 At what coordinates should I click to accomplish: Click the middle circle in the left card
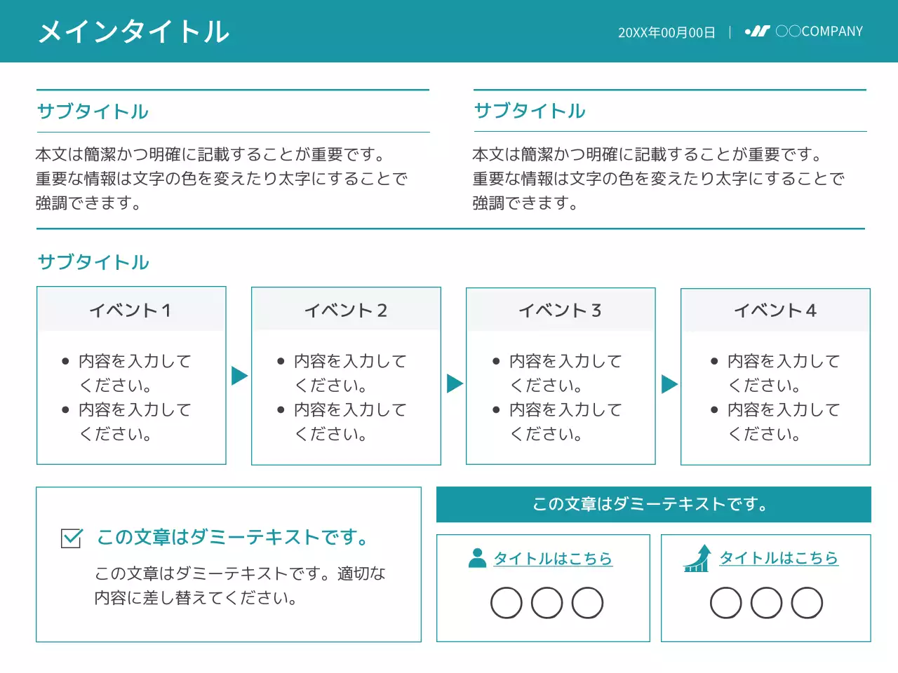click(x=547, y=602)
